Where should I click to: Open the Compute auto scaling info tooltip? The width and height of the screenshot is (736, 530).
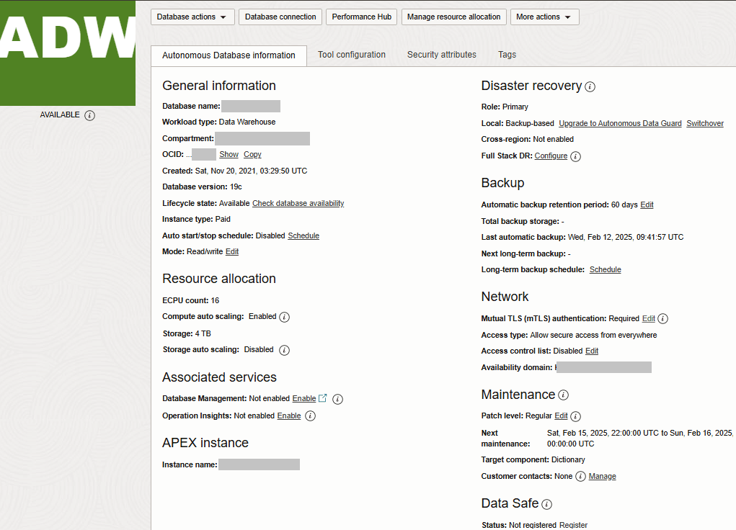pyautogui.click(x=285, y=317)
